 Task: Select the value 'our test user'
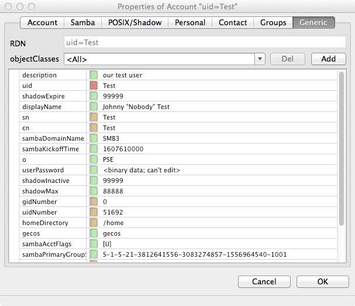[x=122, y=75]
